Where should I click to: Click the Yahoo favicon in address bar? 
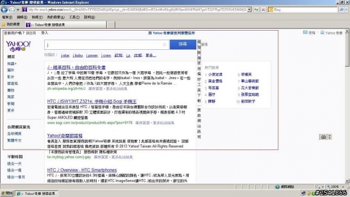click(x=25, y=10)
